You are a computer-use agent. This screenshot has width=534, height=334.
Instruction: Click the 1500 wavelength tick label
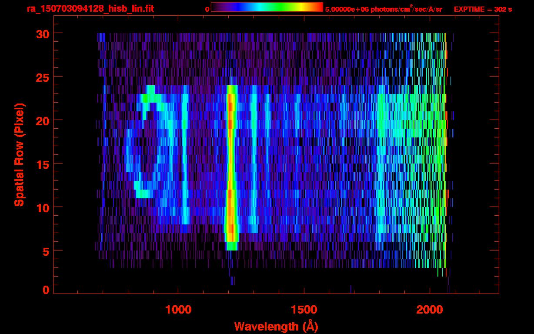304,310
